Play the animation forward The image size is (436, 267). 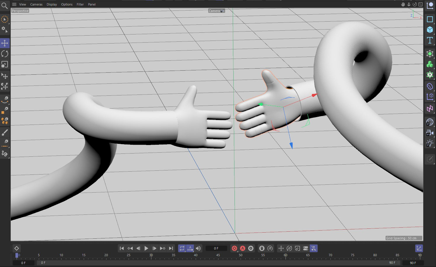point(146,248)
